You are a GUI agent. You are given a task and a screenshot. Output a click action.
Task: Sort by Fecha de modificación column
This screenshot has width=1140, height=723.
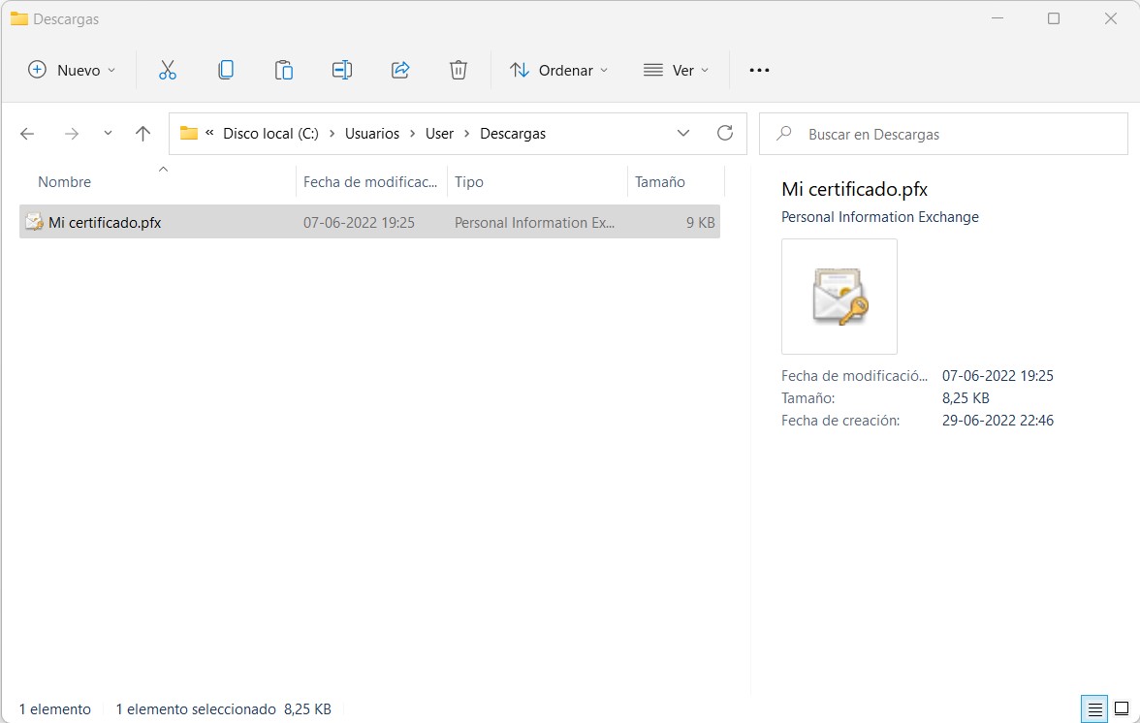[370, 181]
